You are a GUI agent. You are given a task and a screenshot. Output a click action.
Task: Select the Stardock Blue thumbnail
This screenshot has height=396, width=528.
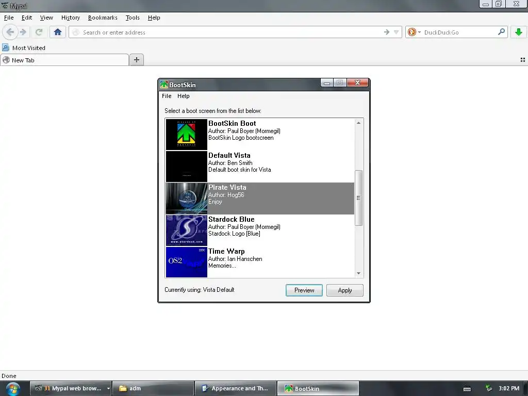[186, 230]
